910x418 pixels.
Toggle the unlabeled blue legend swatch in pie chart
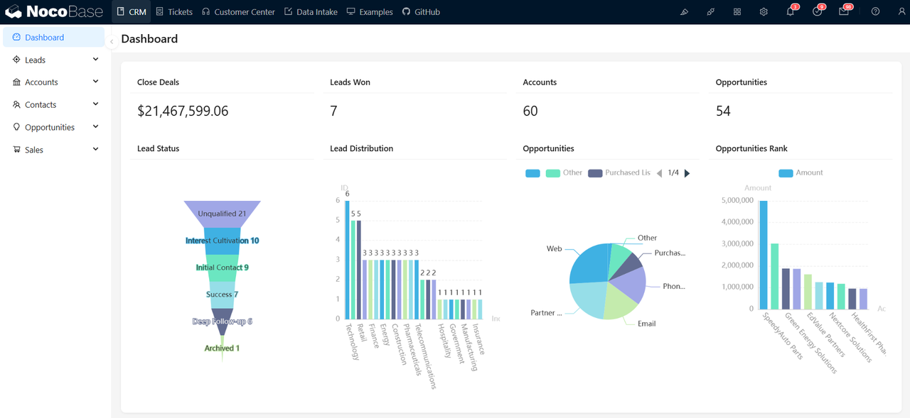click(532, 173)
